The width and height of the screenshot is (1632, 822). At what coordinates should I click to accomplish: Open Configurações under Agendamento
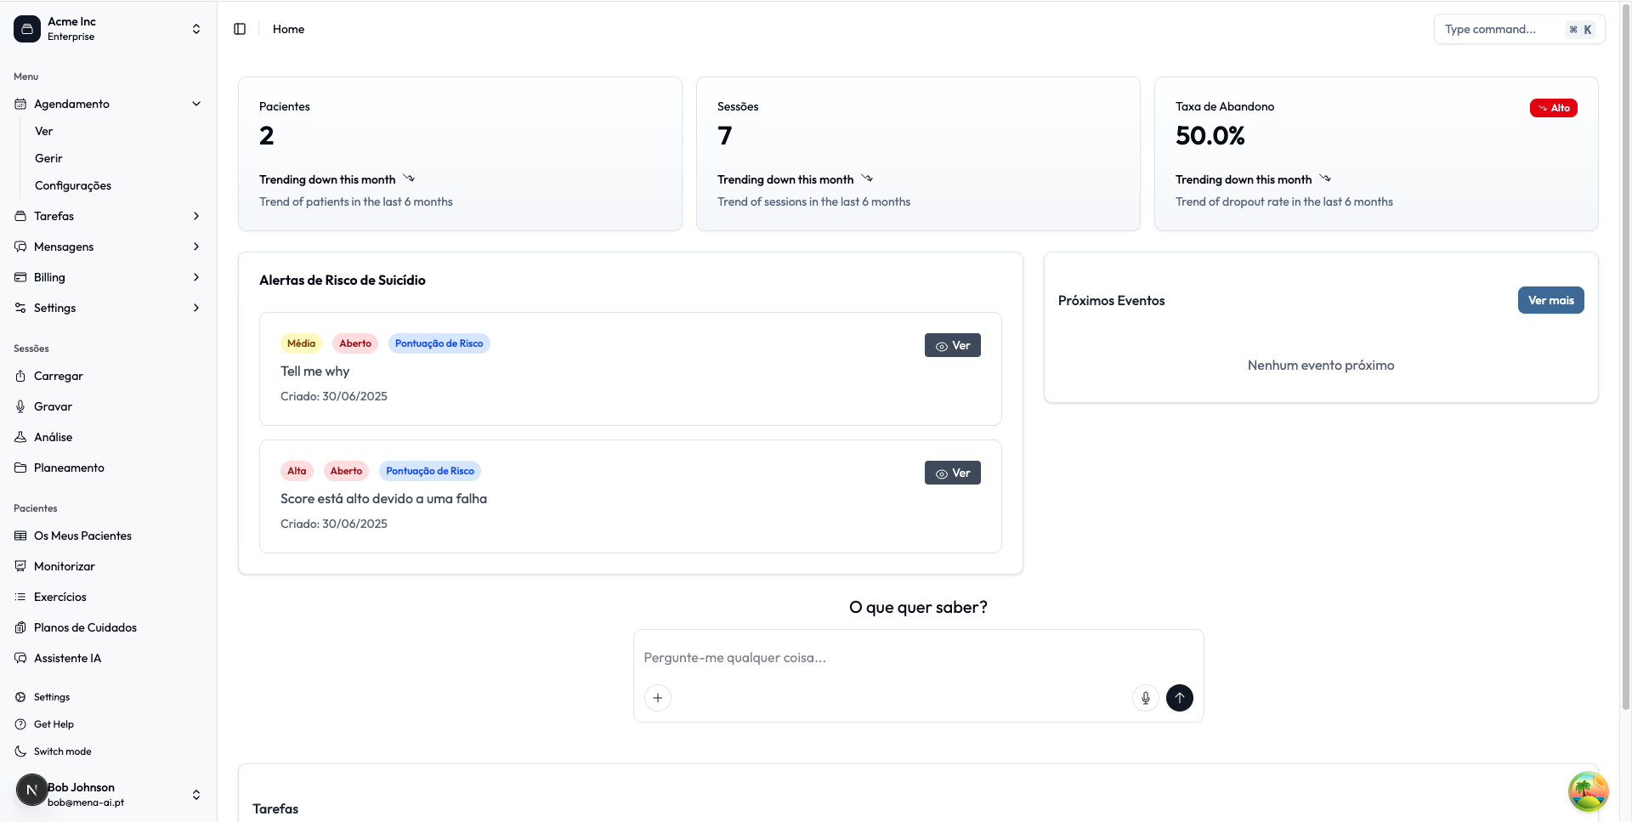[x=73, y=185]
